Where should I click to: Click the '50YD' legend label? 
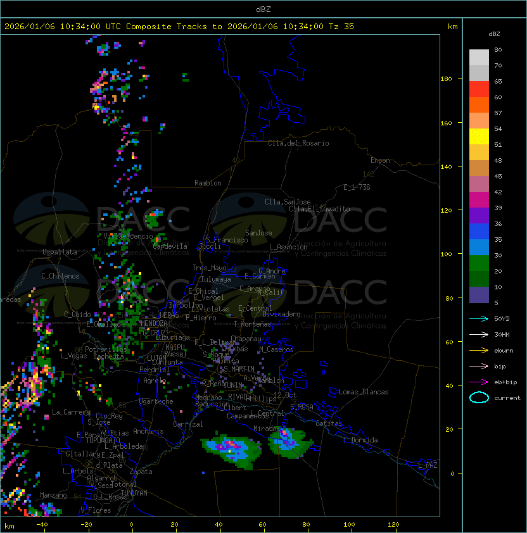pyautogui.click(x=502, y=319)
